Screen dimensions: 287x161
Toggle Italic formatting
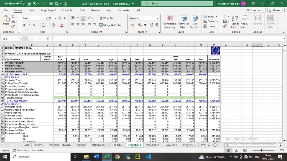point(29,25)
